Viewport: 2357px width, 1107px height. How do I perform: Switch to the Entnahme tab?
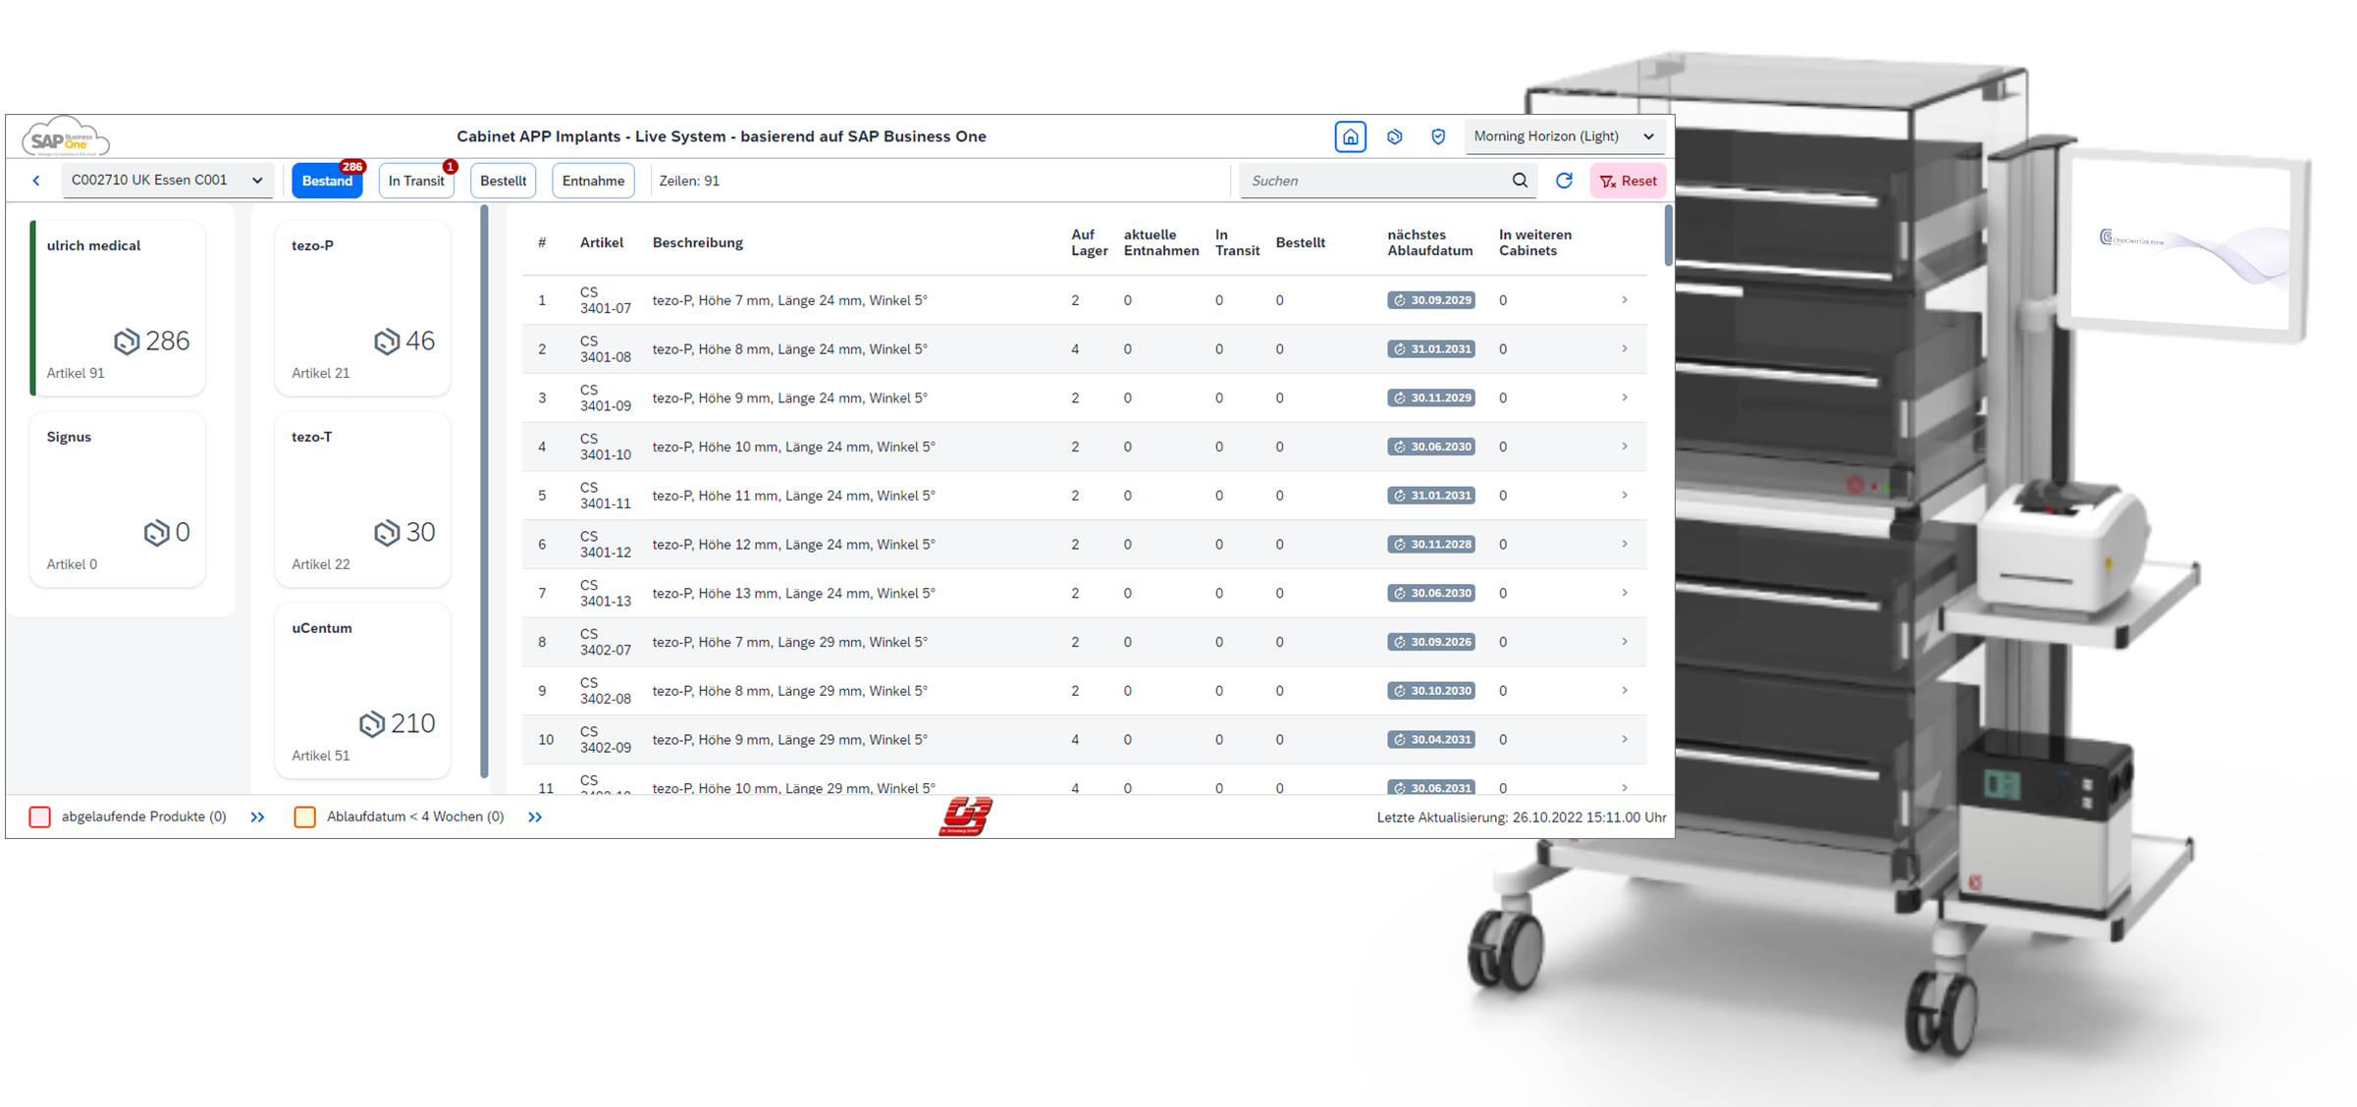(x=593, y=181)
